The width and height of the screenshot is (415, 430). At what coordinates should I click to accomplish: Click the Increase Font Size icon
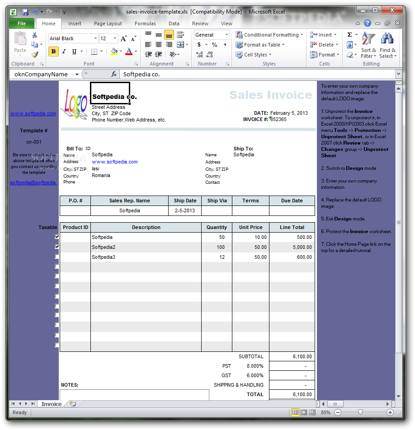[x=124, y=39]
